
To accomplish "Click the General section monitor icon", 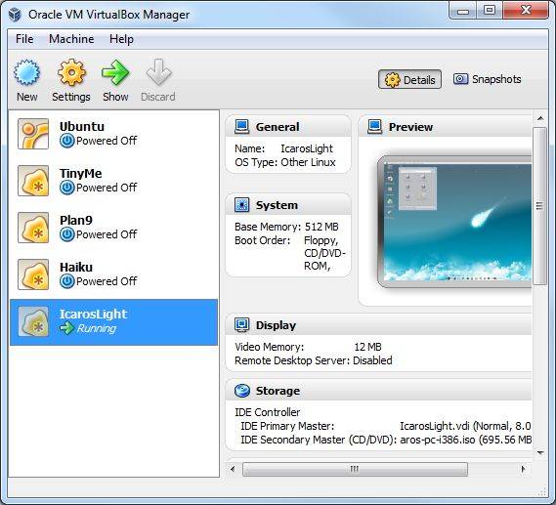I will point(241,127).
